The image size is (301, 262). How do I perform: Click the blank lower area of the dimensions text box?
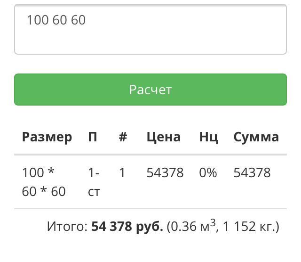click(150, 41)
